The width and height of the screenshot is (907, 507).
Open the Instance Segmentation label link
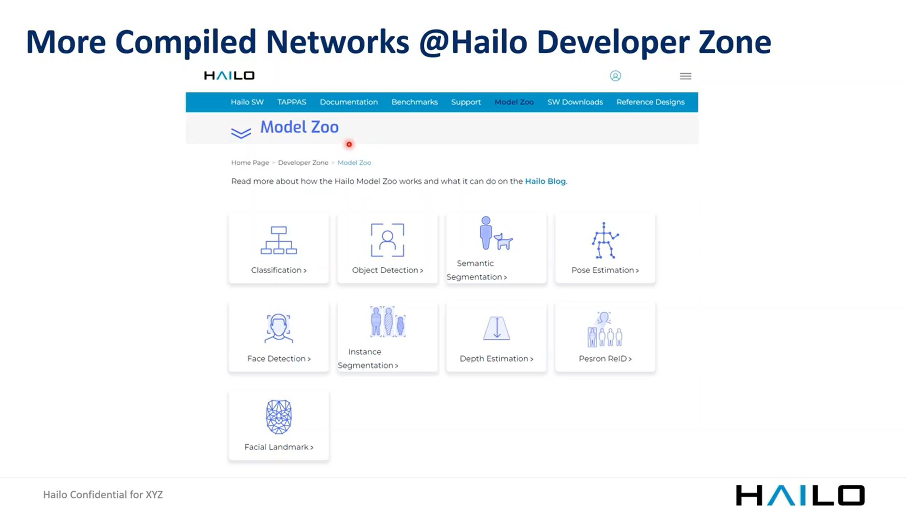[x=368, y=359]
